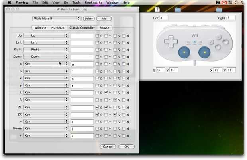Open the R button mapping dropdown
This screenshot has height=160, width=247.
[46, 100]
